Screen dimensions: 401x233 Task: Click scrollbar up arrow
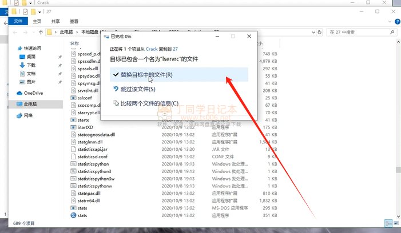point(398,41)
